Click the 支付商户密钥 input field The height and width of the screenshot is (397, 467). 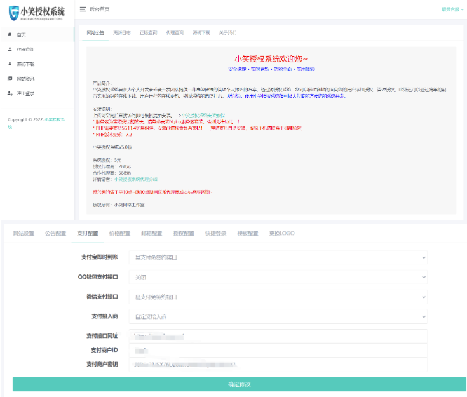coord(278,364)
